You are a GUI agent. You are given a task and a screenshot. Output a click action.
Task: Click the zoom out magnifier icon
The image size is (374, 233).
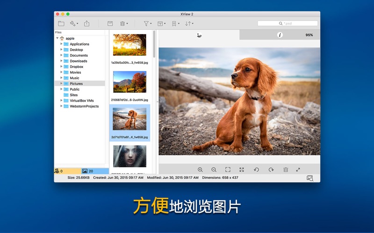click(214, 170)
